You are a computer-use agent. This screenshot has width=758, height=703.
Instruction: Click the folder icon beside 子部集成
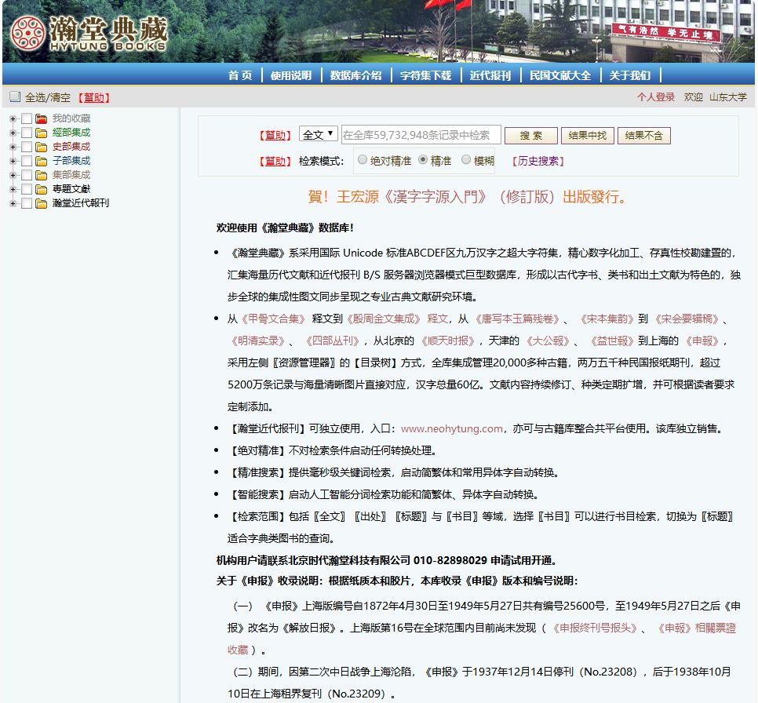[41, 161]
